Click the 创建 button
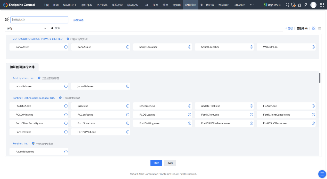The height and width of the screenshot is (179, 327). (156, 163)
